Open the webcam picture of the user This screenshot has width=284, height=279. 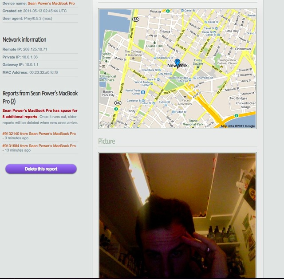177,216
